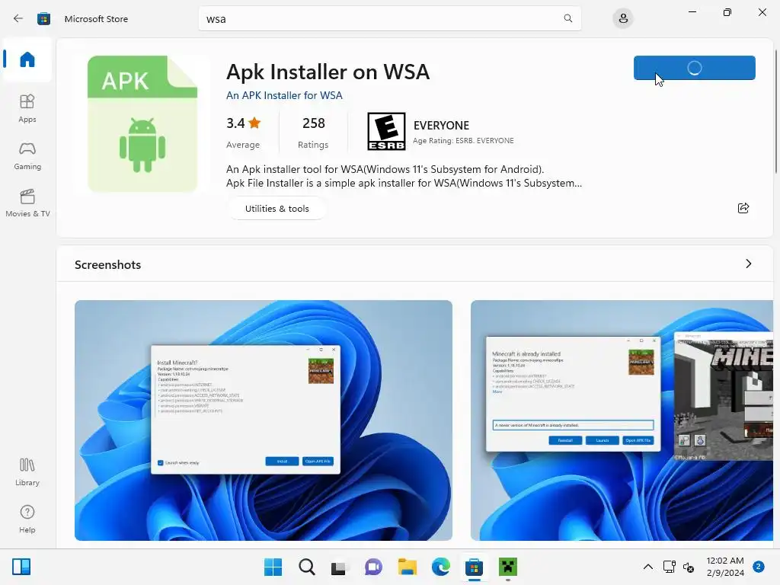
Task: Open Movies & TV section
Action: [27, 203]
